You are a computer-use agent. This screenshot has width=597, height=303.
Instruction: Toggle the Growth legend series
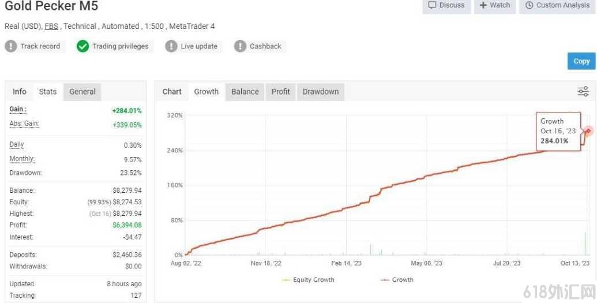397,280
